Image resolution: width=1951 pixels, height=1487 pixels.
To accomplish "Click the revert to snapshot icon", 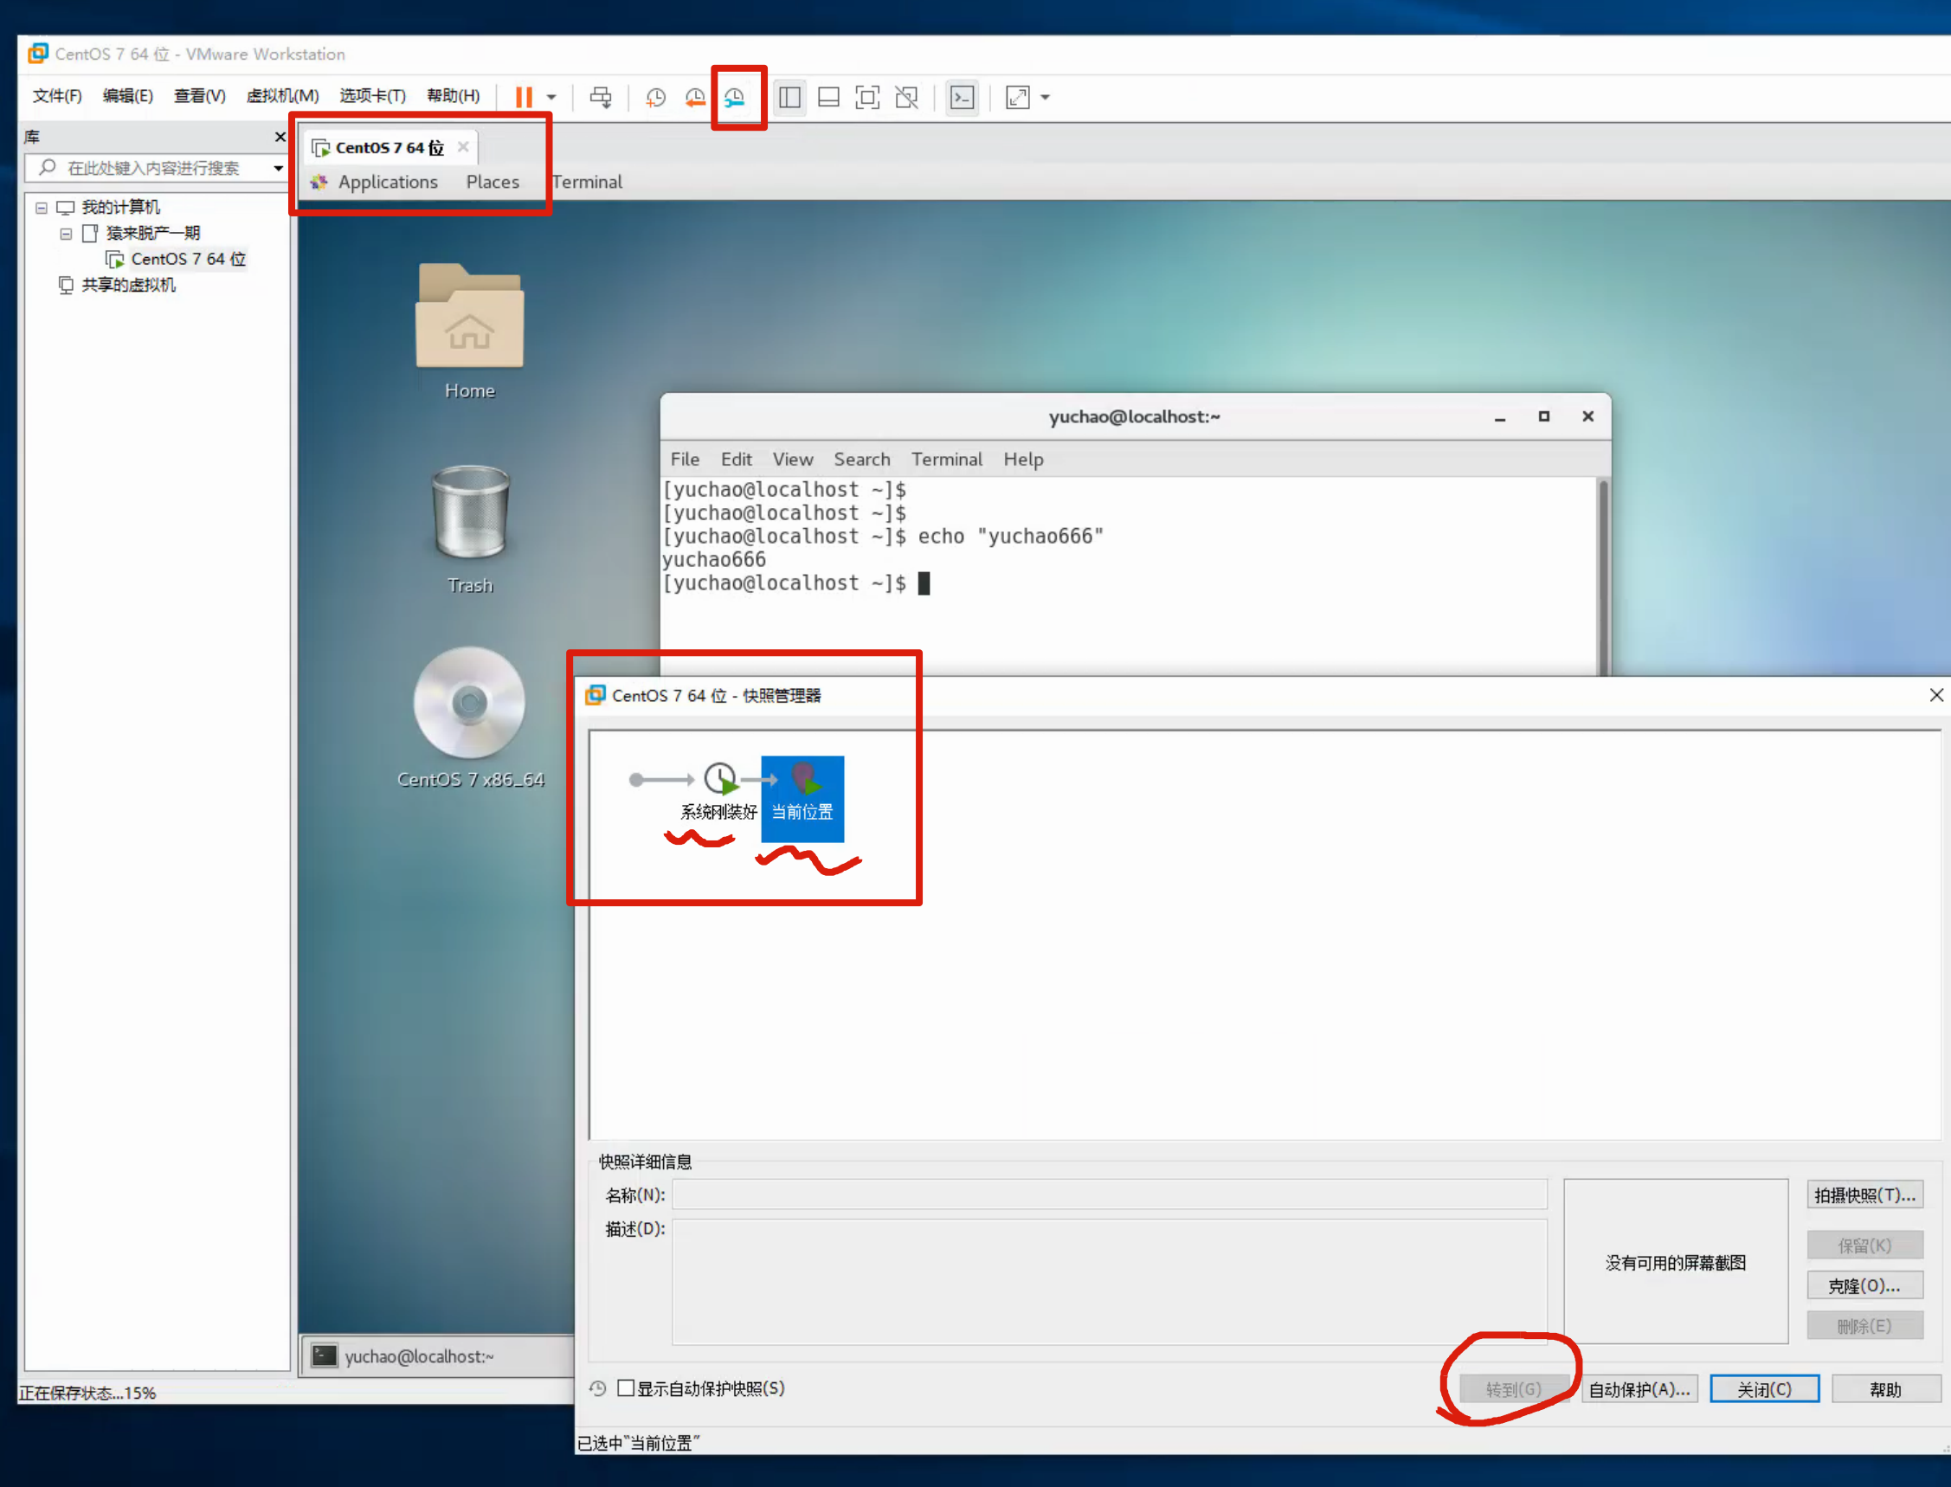I will coord(695,97).
